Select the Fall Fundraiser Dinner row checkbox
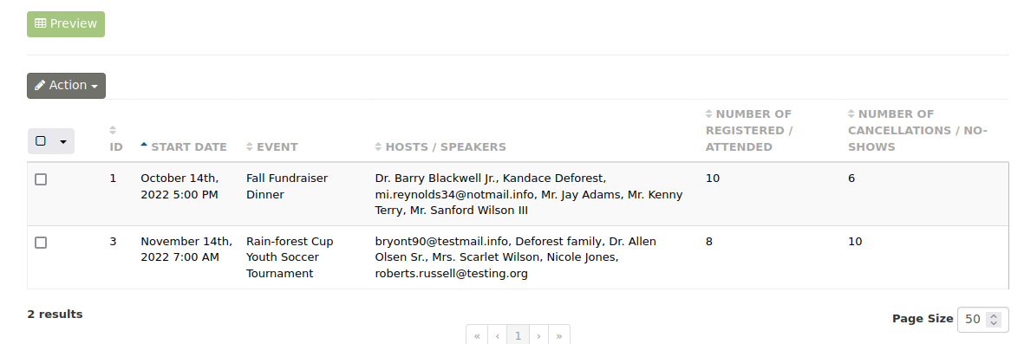 (41, 178)
